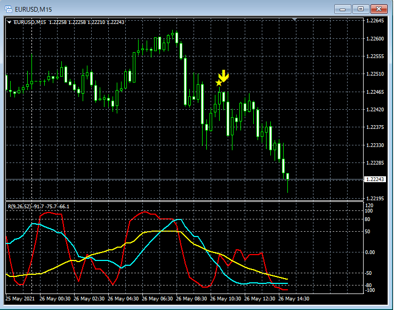This screenshot has height=310, width=394.
Task: Click the gray chart shift triangle marker
Action: click(295, 20)
